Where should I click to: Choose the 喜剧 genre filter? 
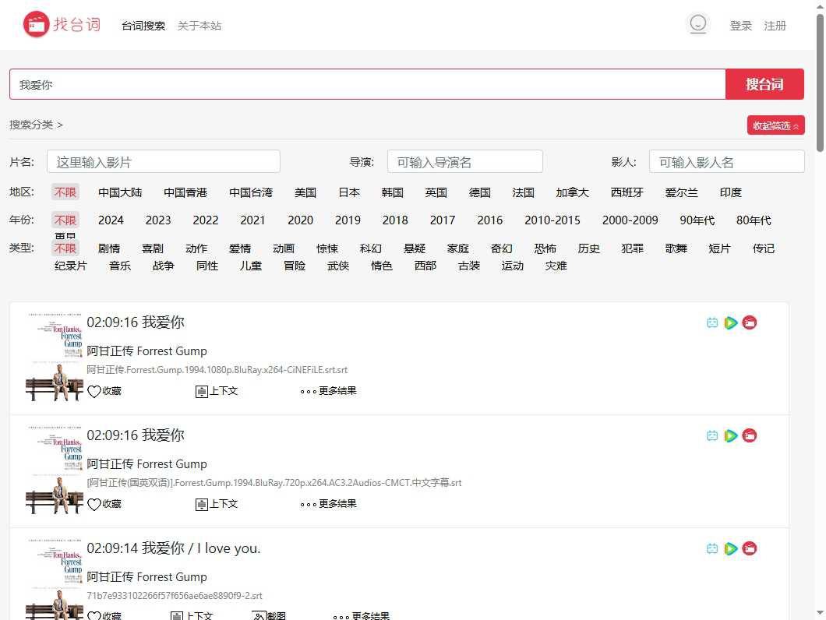153,248
